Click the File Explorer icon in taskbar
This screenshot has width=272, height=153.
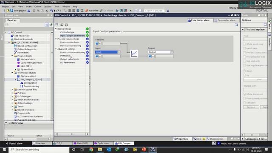(x=100, y=149)
